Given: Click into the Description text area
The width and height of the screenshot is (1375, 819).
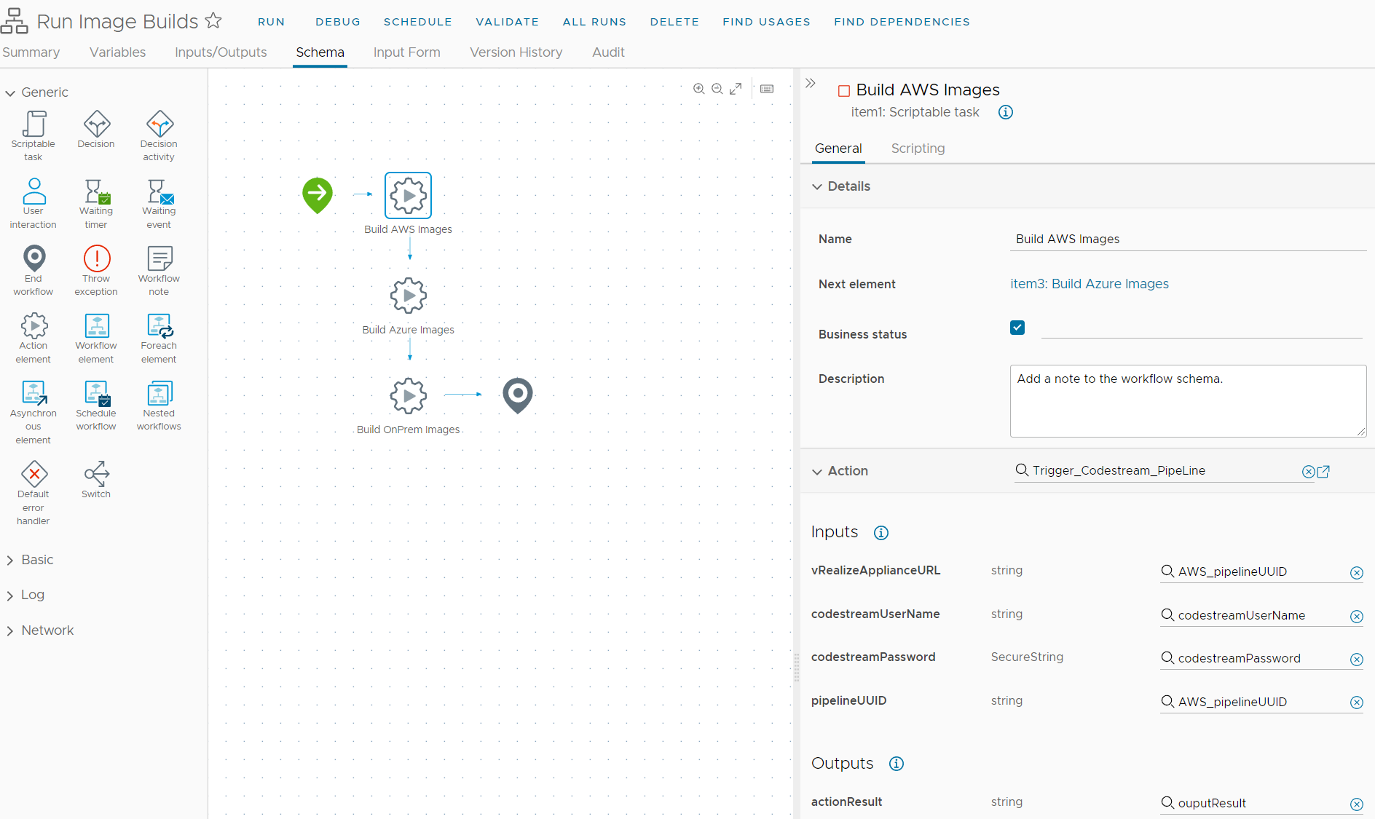Looking at the screenshot, I should coord(1187,401).
